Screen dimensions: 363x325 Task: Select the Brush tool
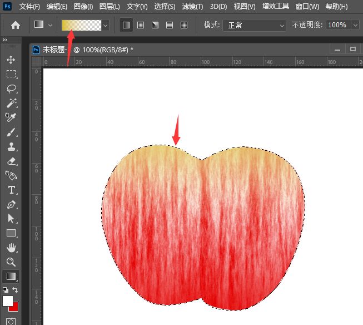click(11, 132)
